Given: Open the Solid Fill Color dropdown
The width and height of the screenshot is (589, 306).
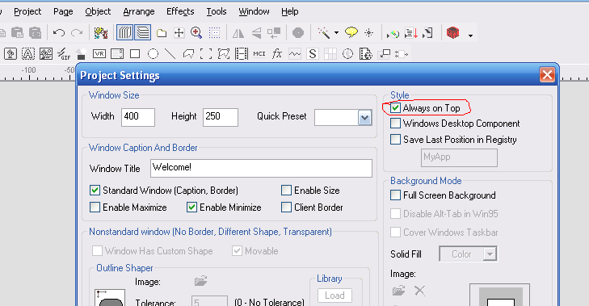Looking at the screenshot, I should click(490, 254).
